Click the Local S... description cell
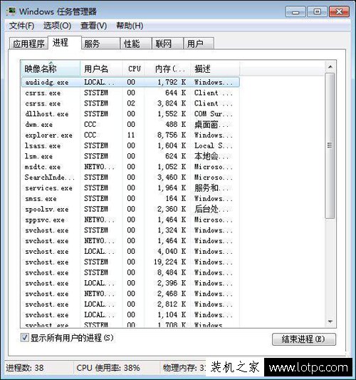The height and width of the screenshot is (380, 356). tap(214, 145)
